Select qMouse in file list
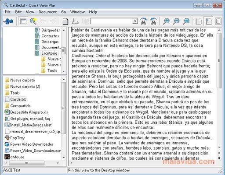The image size is (225, 175). pos(15,157)
